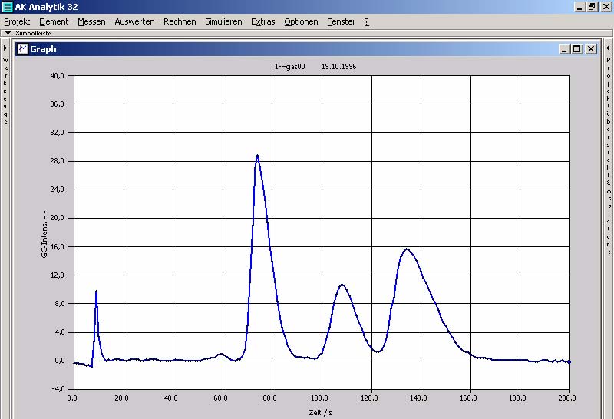The width and height of the screenshot is (614, 419).
Task: Open the Messen menu
Action: (x=92, y=21)
